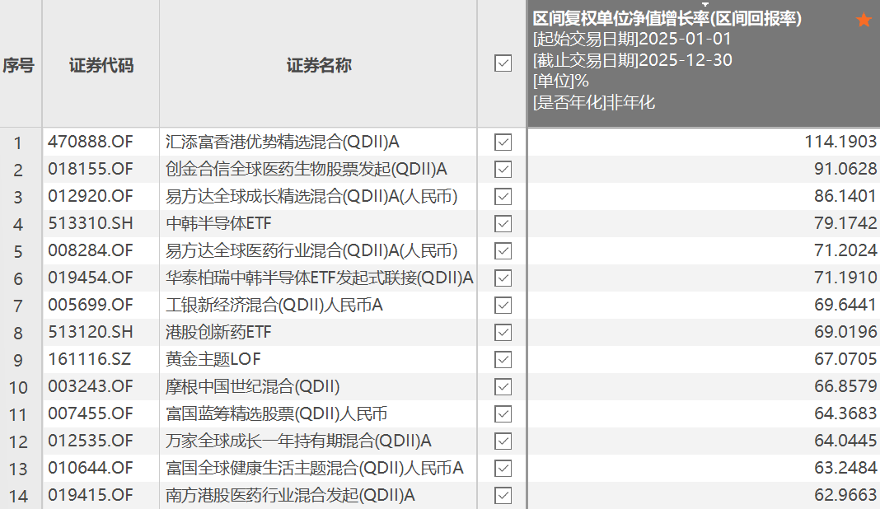
Task: Sort by the 证券代码 column header
Action: (101, 66)
